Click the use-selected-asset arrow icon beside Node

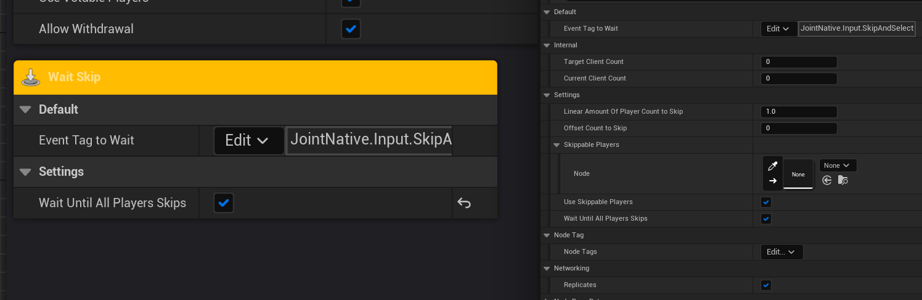click(x=827, y=180)
